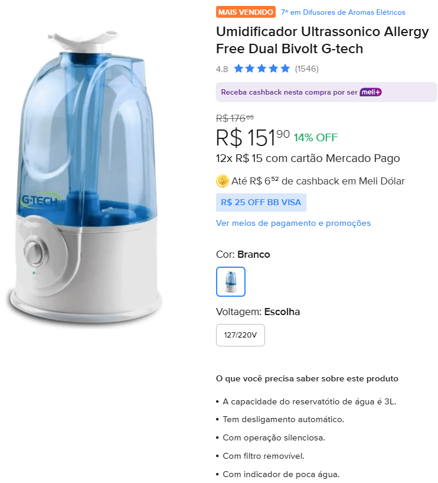This screenshot has width=438, height=483.
Task: Click the 14% OFF discount label
Action: pos(316,138)
